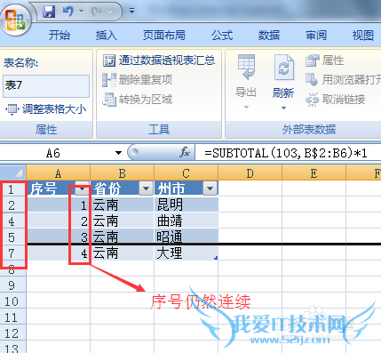Customize the Quick Access Toolbar
Image resolution: width=381 pixels, height=353 pixels.
[x=131, y=12]
